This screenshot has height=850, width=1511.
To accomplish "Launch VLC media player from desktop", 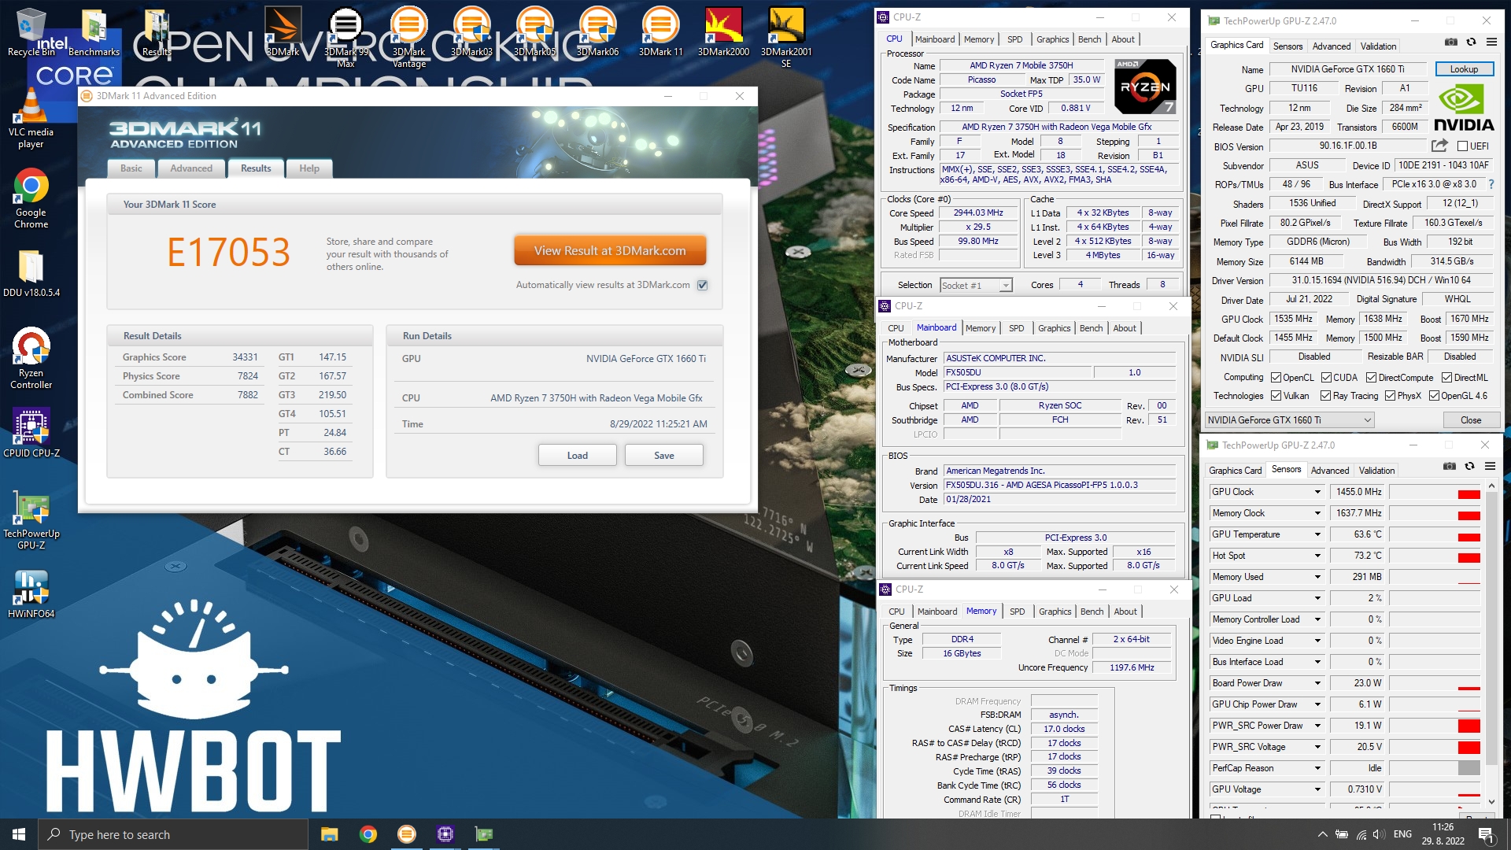I will [31, 118].
